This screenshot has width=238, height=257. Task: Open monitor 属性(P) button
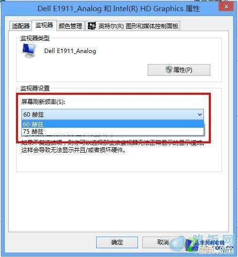(x=179, y=70)
